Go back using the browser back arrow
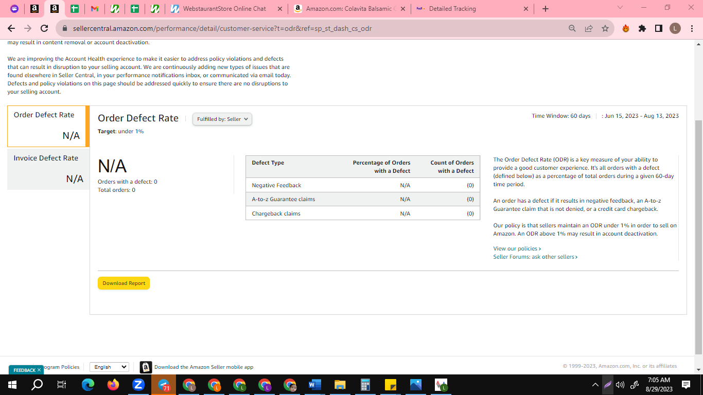This screenshot has width=703, height=395. pos(11,28)
